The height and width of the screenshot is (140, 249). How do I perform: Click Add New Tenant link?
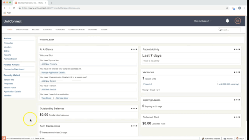click(x=49, y=81)
